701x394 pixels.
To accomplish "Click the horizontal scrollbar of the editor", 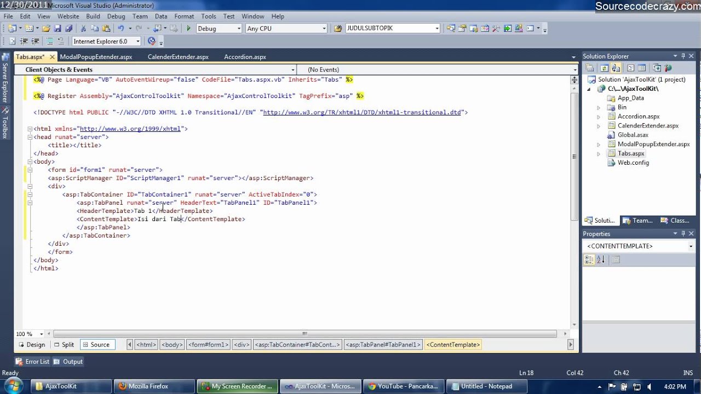I will tap(304, 334).
